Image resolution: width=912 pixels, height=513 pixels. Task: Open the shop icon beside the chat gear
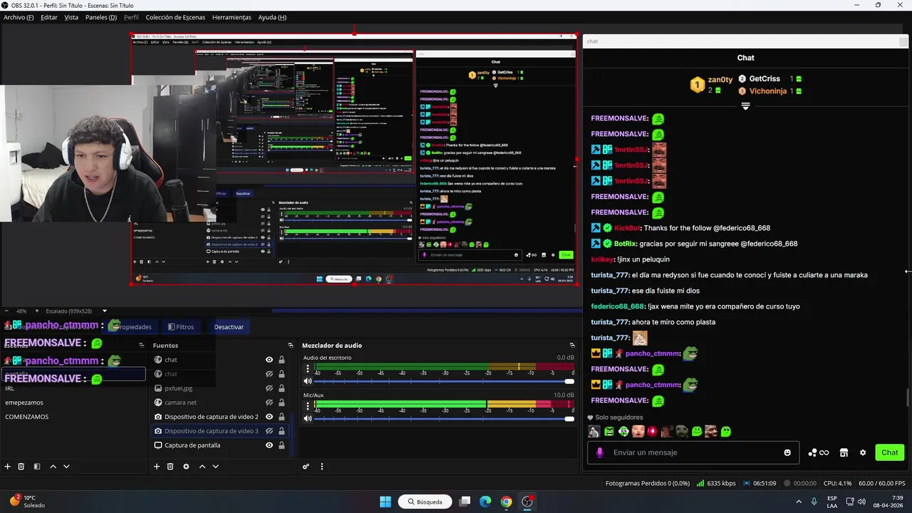pos(844,452)
